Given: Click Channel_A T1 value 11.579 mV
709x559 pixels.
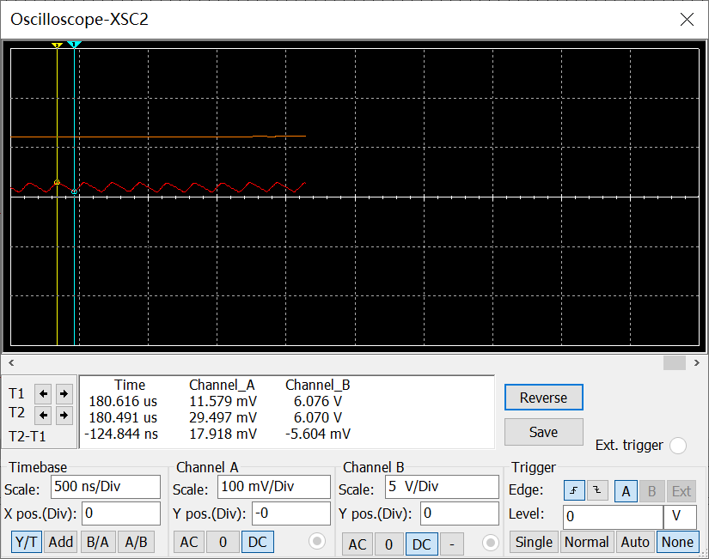Looking at the screenshot, I should [x=223, y=401].
